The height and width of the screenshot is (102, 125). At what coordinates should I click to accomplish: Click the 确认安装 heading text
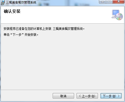click(x=12, y=11)
